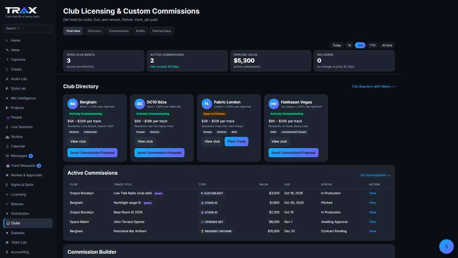Image resolution: width=458 pixels, height=258 pixels.
Task: Click the DC10 Ibiza DC avatar
Action: coord(140,104)
